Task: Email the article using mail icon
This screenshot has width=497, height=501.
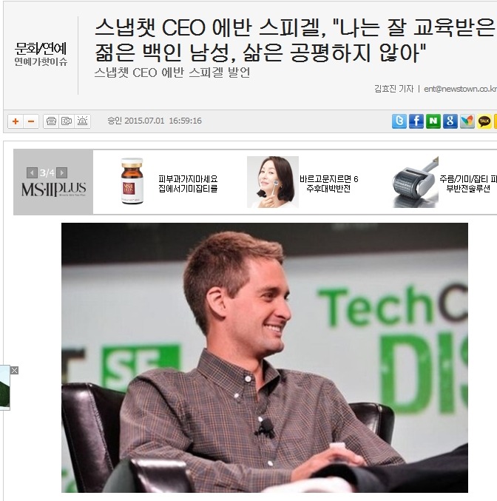Action: [67, 121]
